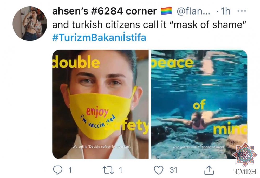
Task: Click the retweet arrows icon
Action: point(108,170)
